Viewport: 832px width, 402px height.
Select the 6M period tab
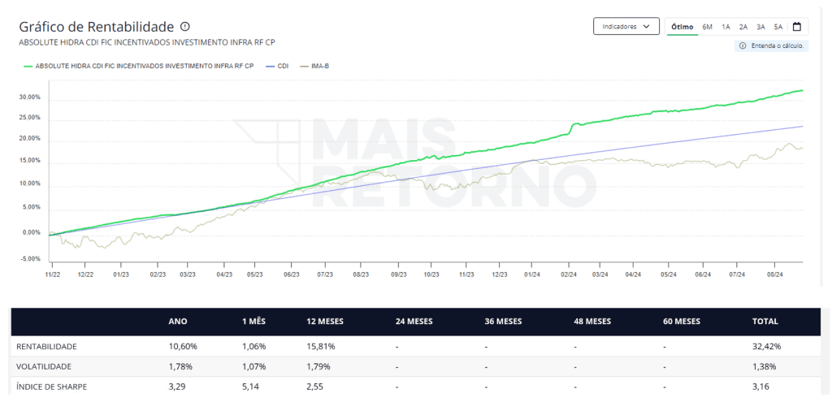click(x=708, y=27)
